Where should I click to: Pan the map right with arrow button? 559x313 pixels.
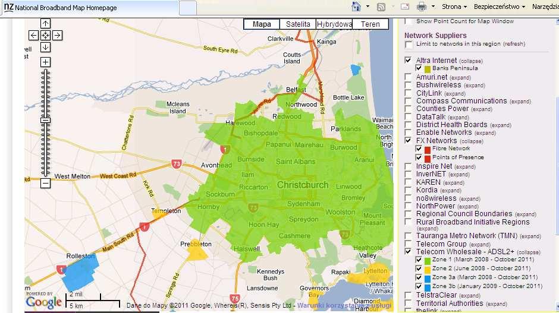coord(57,35)
